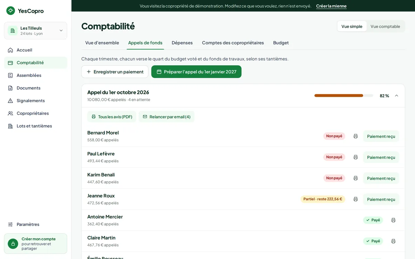Switch to Vue comptable

pos(385,26)
